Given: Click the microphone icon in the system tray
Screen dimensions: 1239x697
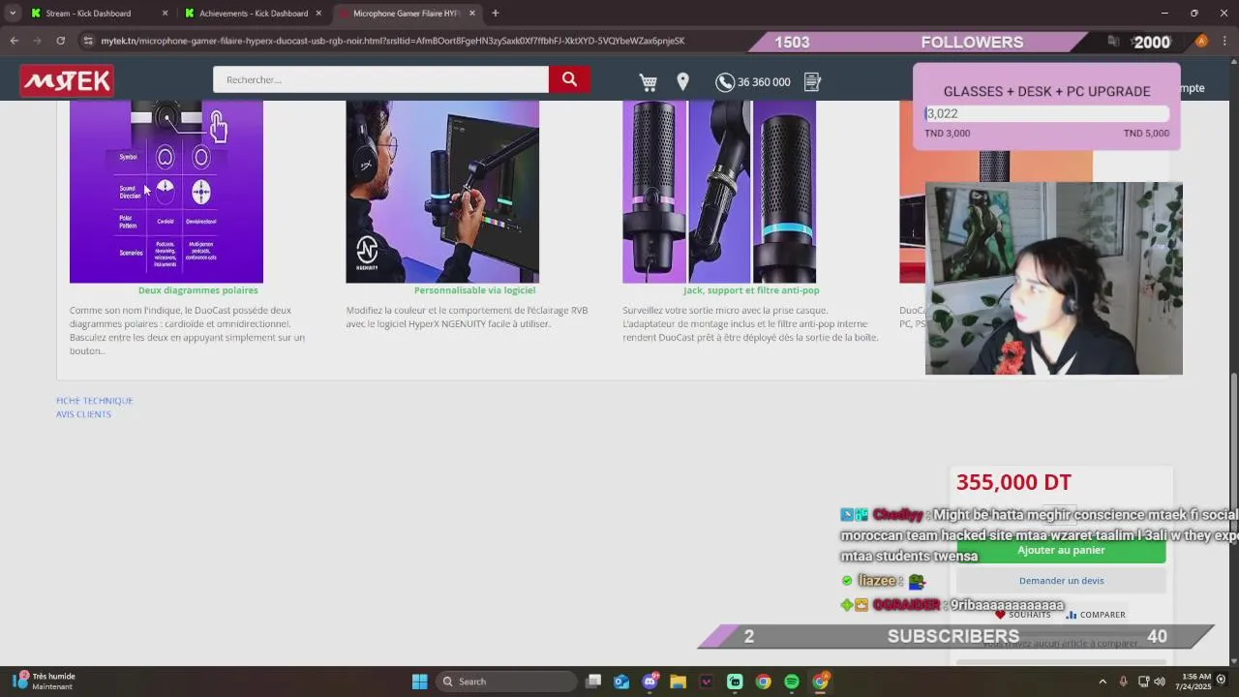Looking at the screenshot, I should (x=1123, y=682).
